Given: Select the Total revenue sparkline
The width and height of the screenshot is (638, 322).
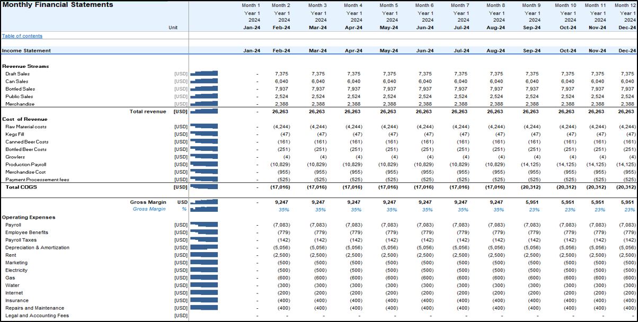Looking at the screenshot, I should (x=204, y=111).
